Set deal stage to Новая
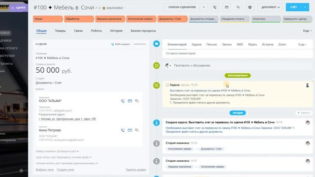Screen dimensions: 315x177 point(48,19)
